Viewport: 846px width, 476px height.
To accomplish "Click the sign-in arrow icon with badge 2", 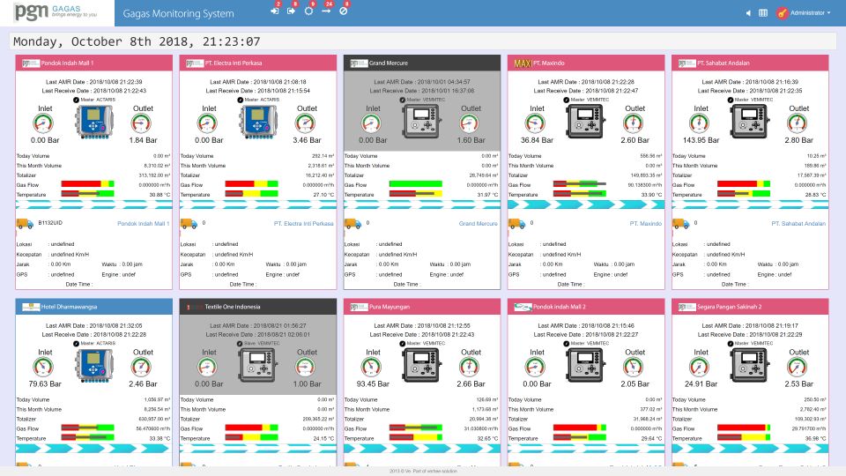I will tap(274, 11).
